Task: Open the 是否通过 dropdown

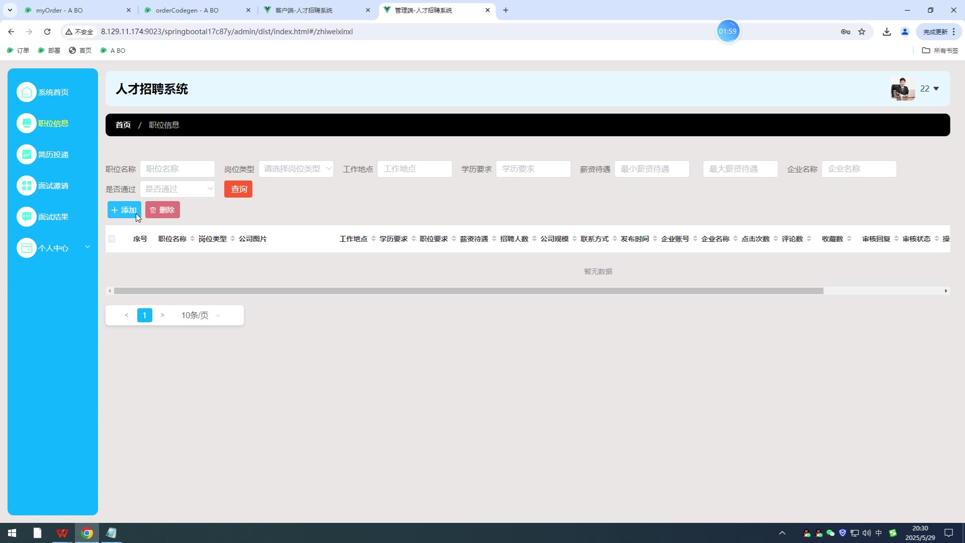Action: 177,189
